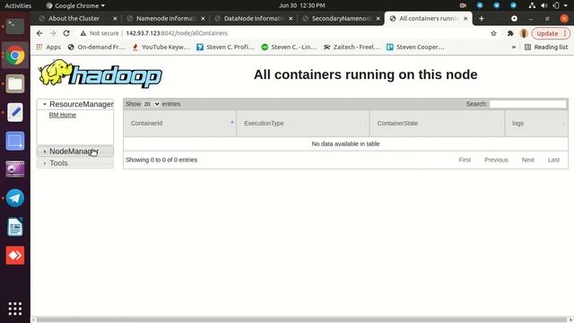The height and width of the screenshot is (323, 574).
Task: Click the Update Chrome button
Action: pos(551,33)
